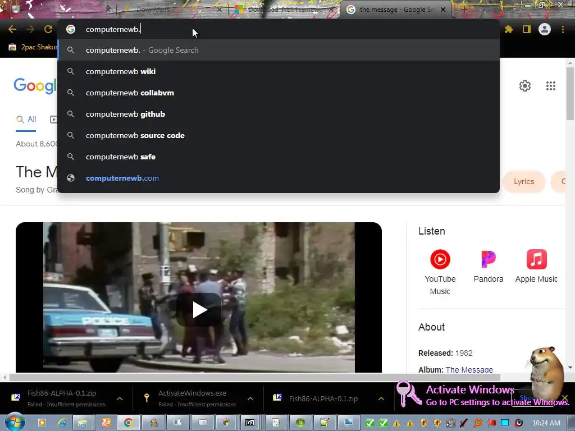Image resolution: width=575 pixels, height=431 pixels.
Task: Click the taskbar clock showing 10:24 AM
Action: 546,423
